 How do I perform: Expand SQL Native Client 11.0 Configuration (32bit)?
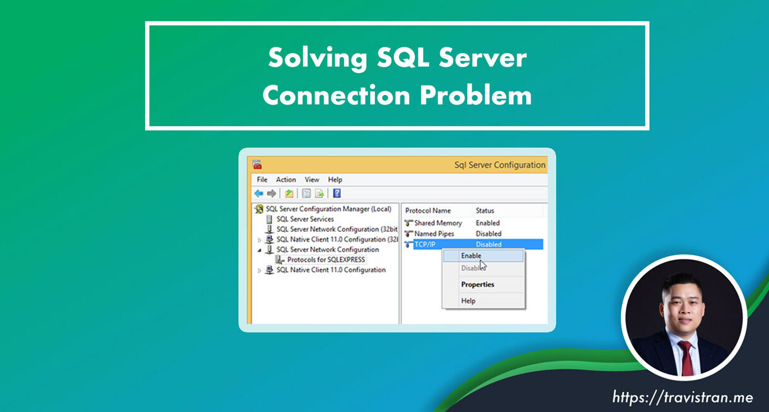pyautogui.click(x=259, y=239)
